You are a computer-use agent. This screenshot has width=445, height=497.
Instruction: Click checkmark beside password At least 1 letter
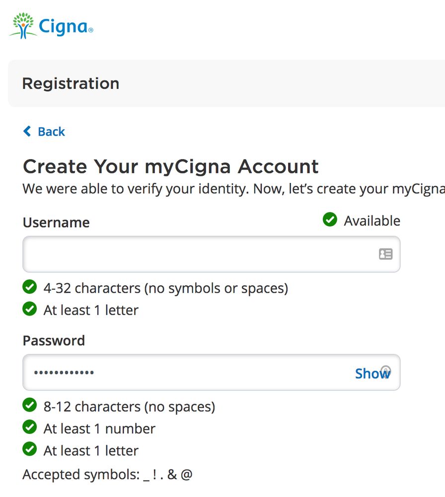coord(30,449)
